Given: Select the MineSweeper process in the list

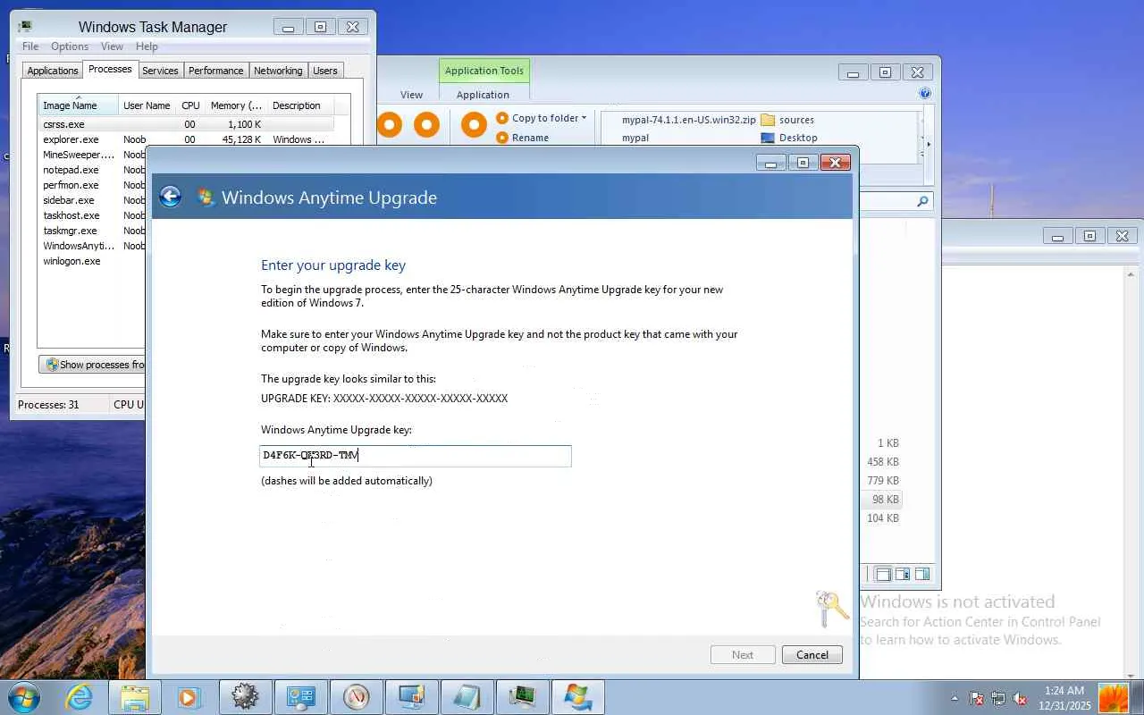Looking at the screenshot, I should [92, 155].
